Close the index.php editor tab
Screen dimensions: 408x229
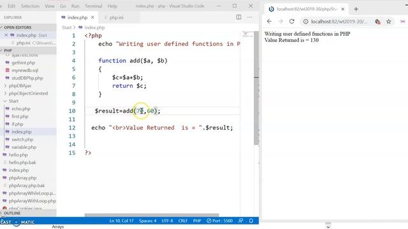click(92, 17)
